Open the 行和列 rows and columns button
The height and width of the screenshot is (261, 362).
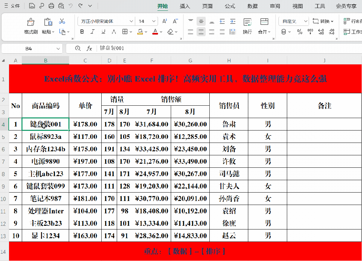(x=353, y=21)
